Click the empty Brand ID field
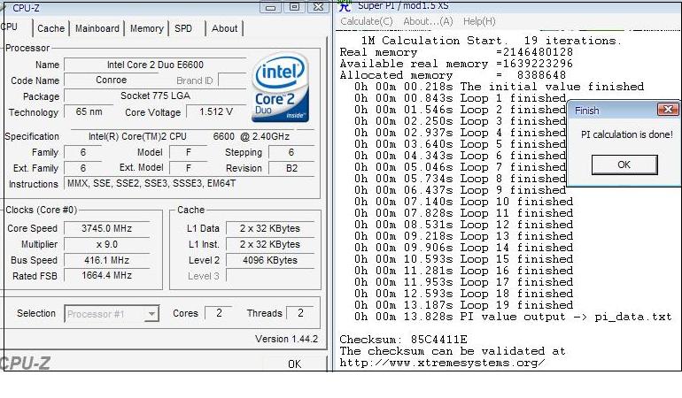The width and height of the screenshot is (682, 398). pyautogui.click(x=232, y=80)
